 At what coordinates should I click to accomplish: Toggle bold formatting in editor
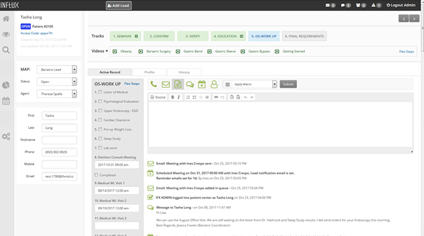click(x=172, y=97)
